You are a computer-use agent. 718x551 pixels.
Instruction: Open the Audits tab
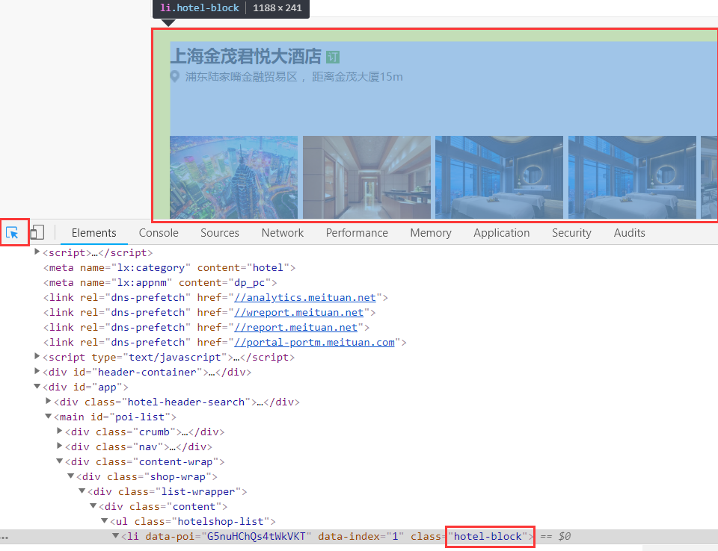pos(629,233)
